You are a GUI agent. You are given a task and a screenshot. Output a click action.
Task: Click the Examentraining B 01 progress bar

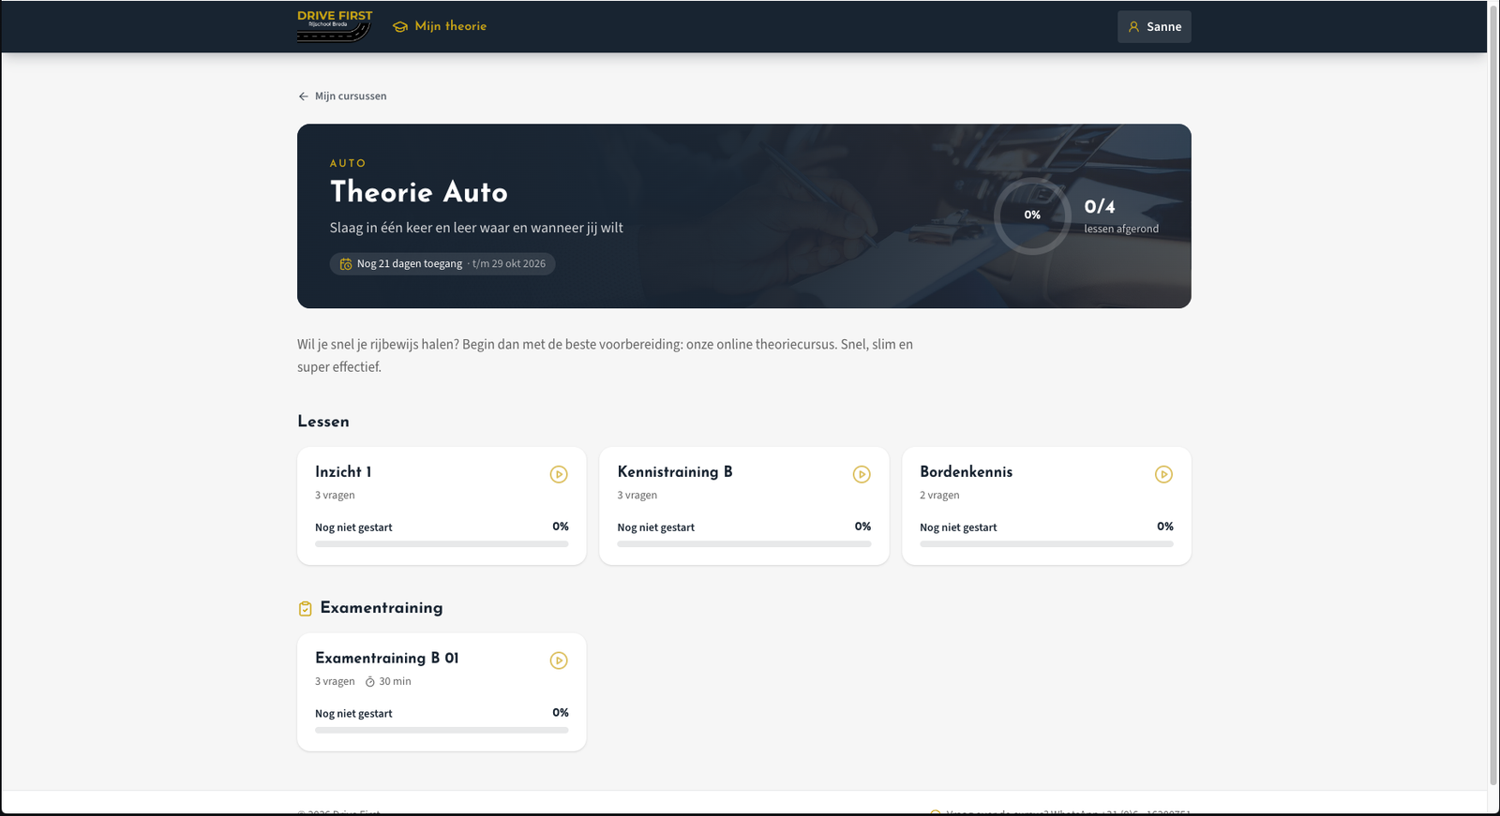442,731
